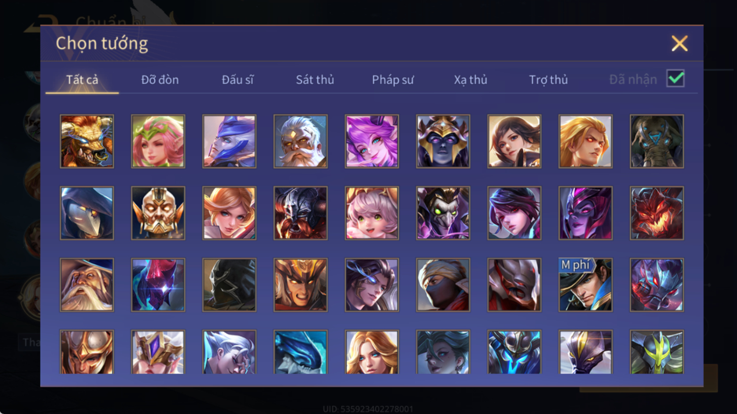Screen dimensions: 737x414
Task: Close the Chọn tướng dialog
Action: (680, 43)
